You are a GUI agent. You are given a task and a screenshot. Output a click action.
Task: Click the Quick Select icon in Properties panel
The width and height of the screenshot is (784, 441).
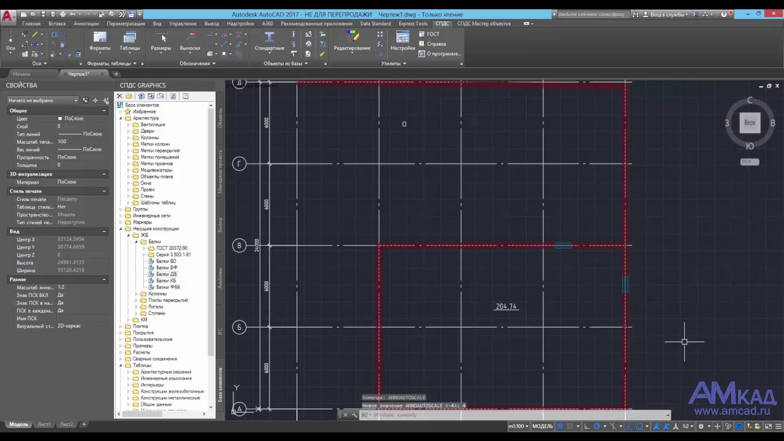pos(105,100)
